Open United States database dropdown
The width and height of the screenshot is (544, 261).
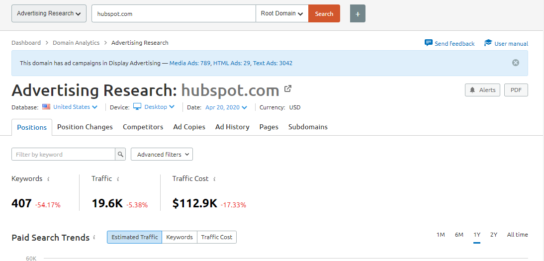pyautogui.click(x=75, y=107)
